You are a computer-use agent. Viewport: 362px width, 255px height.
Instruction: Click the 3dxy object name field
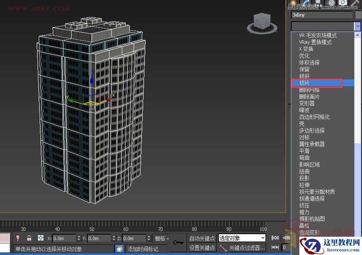click(x=322, y=14)
